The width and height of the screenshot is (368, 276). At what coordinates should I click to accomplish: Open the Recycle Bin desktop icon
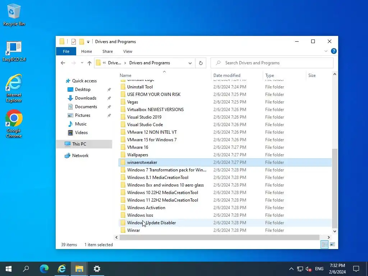click(x=14, y=15)
